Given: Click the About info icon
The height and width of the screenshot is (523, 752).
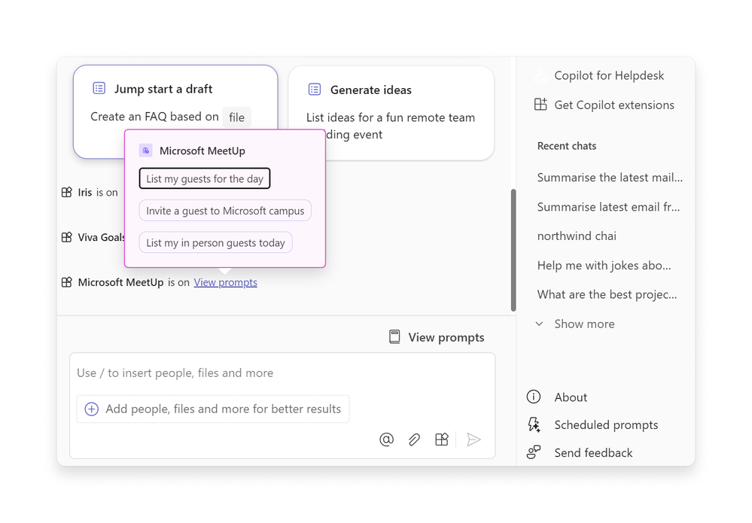Looking at the screenshot, I should [x=533, y=397].
